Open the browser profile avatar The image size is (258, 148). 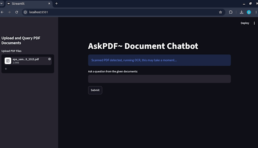(x=249, y=12)
